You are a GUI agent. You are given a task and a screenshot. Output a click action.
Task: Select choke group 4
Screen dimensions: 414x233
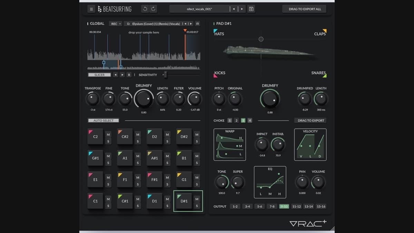click(x=250, y=120)
